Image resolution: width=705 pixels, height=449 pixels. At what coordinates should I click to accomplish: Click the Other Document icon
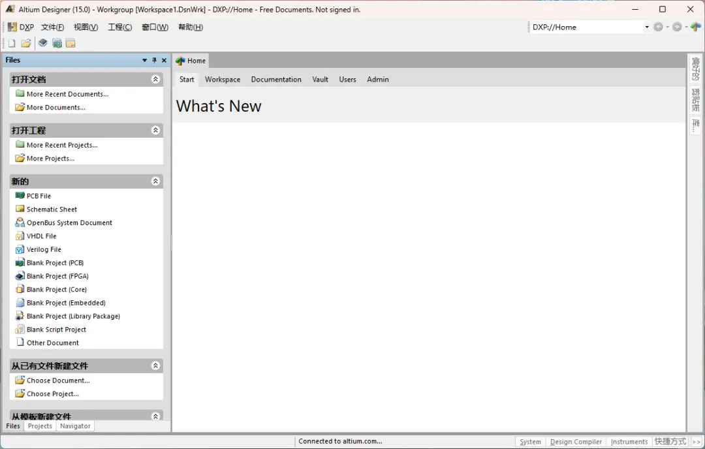[20, 343]
